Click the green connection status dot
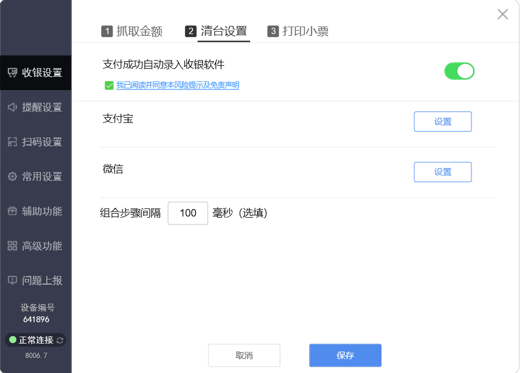This screenshot has width=520, height=373. pos(13,340)
